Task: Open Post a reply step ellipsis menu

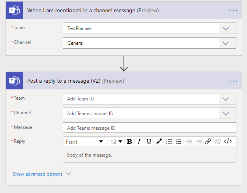Action: (233, 81)
